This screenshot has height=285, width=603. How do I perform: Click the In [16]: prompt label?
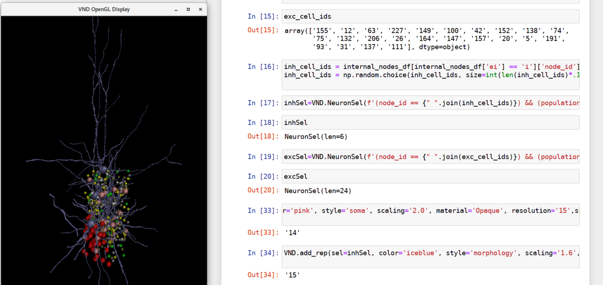pyautogui.click(x=263, y=67)
